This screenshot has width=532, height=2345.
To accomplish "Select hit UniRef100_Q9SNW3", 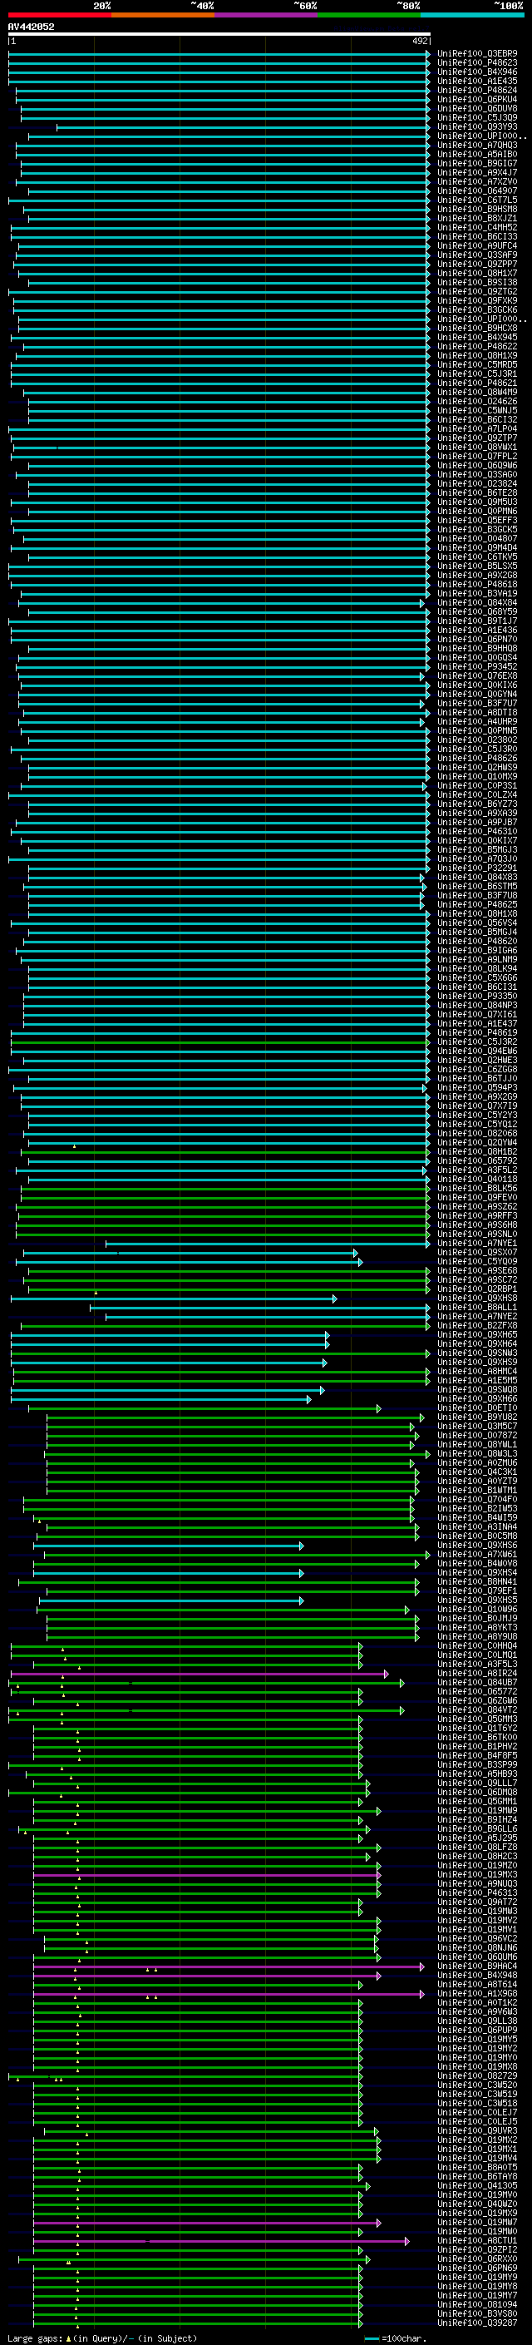I will pos(477,1353).
